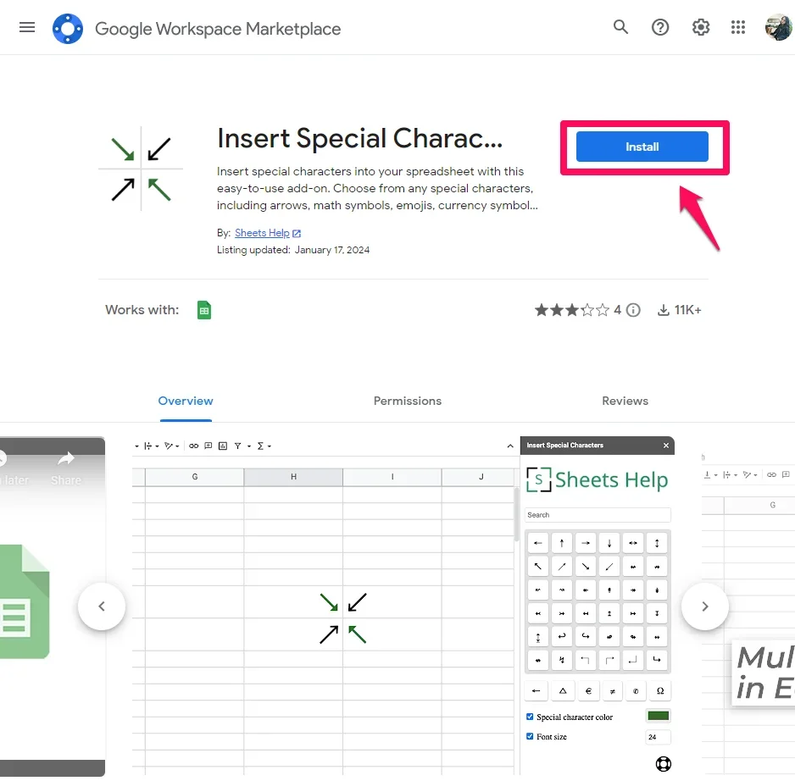Switch to the Reviews tab
This screenshot has width=795, height=781.
625,401
